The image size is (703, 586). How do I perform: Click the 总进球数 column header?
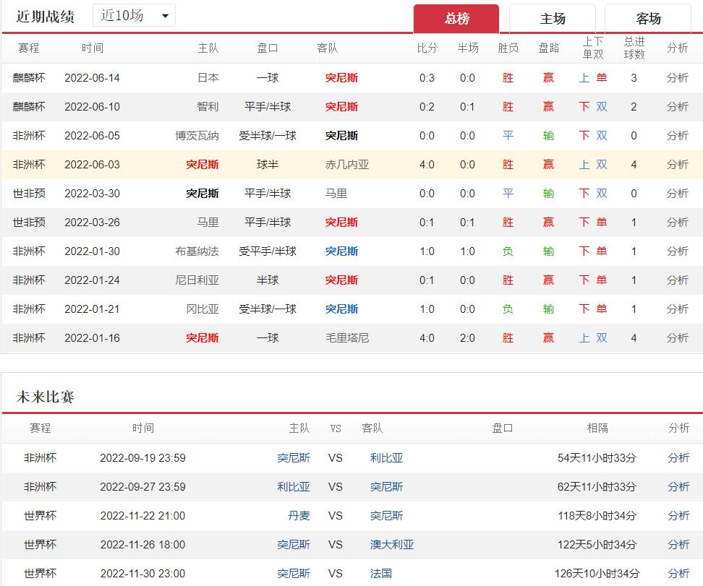pos(634,48)
